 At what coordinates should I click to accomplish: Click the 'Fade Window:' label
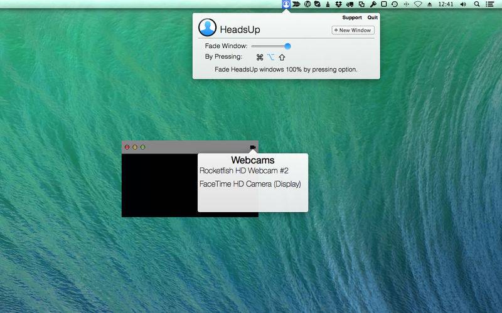tap(226, 46)
